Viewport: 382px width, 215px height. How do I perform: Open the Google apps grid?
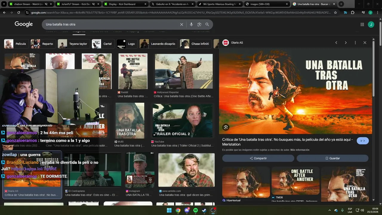362,24
